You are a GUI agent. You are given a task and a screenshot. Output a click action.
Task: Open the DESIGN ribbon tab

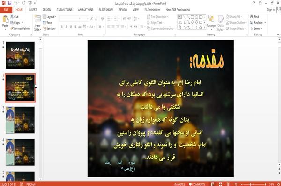(x=47, y=10)
